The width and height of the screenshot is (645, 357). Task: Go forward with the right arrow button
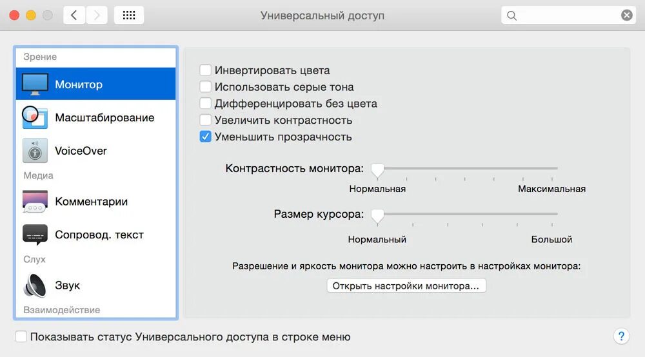(x=97, y=15)
